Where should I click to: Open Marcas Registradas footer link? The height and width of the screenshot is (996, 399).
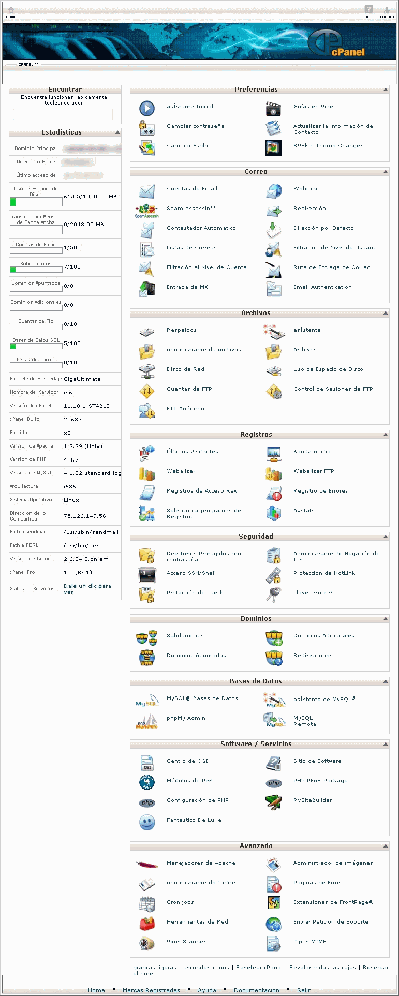(151, 990)
